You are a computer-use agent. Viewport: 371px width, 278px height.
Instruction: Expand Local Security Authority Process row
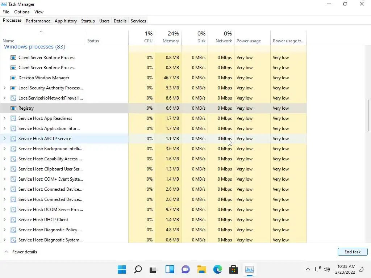coord(4,88)
